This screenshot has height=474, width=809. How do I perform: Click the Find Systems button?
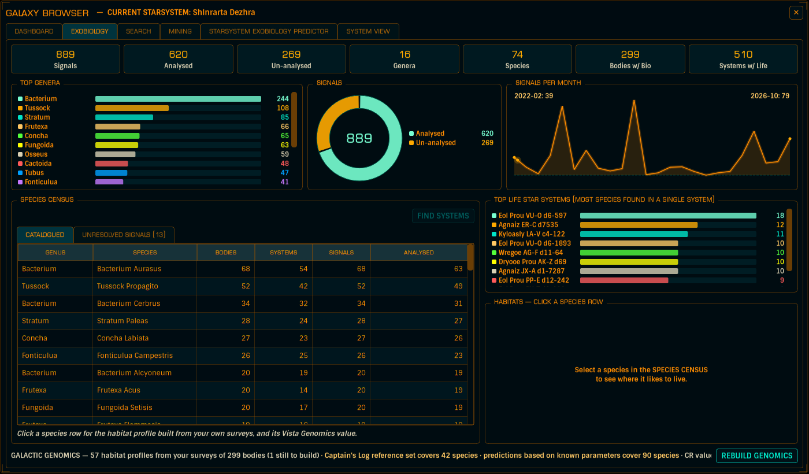pyautogui.click(x=443, y=216)
